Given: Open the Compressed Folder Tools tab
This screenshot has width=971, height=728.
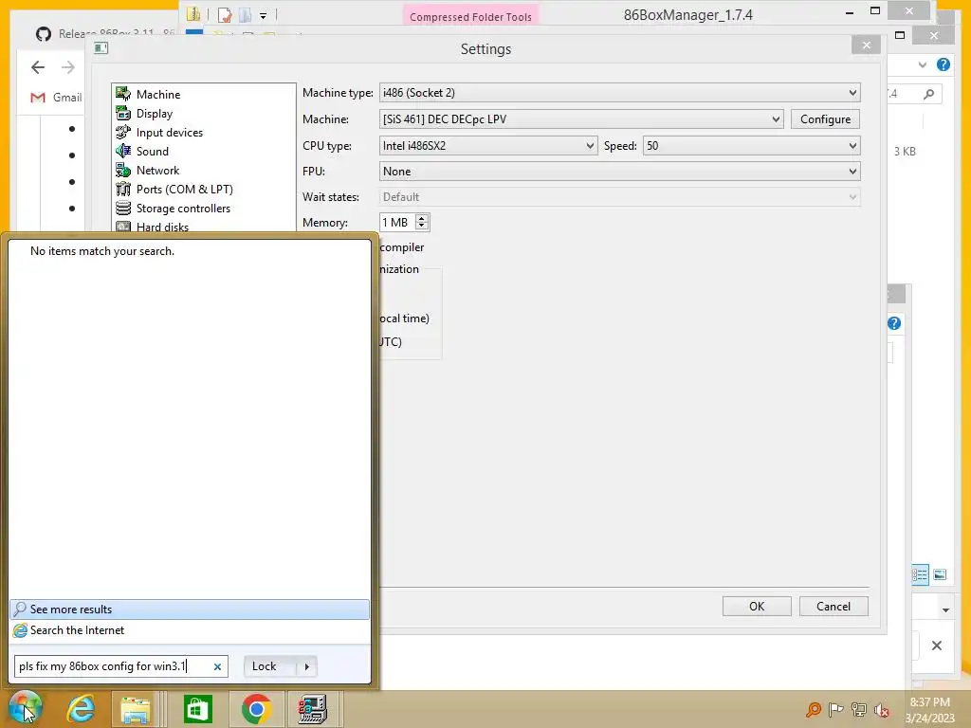Looking at the screenshot, I should click(x=470, y=17).
